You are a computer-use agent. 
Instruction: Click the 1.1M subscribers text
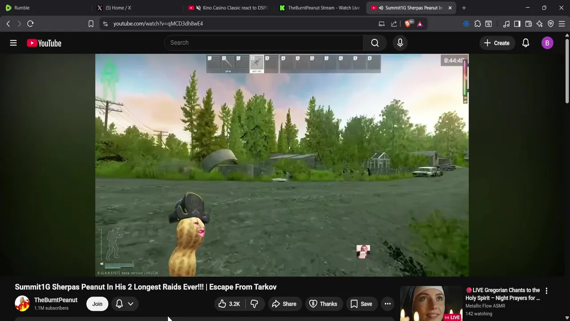pyautogui.click(x=51, y=308)
